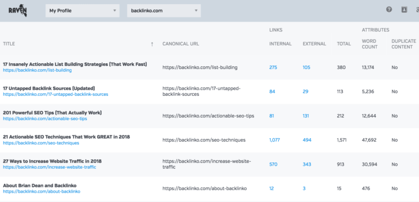Sort by Duplicate Content column header
This screenshot has width=419, height=202.
point(404,44)
